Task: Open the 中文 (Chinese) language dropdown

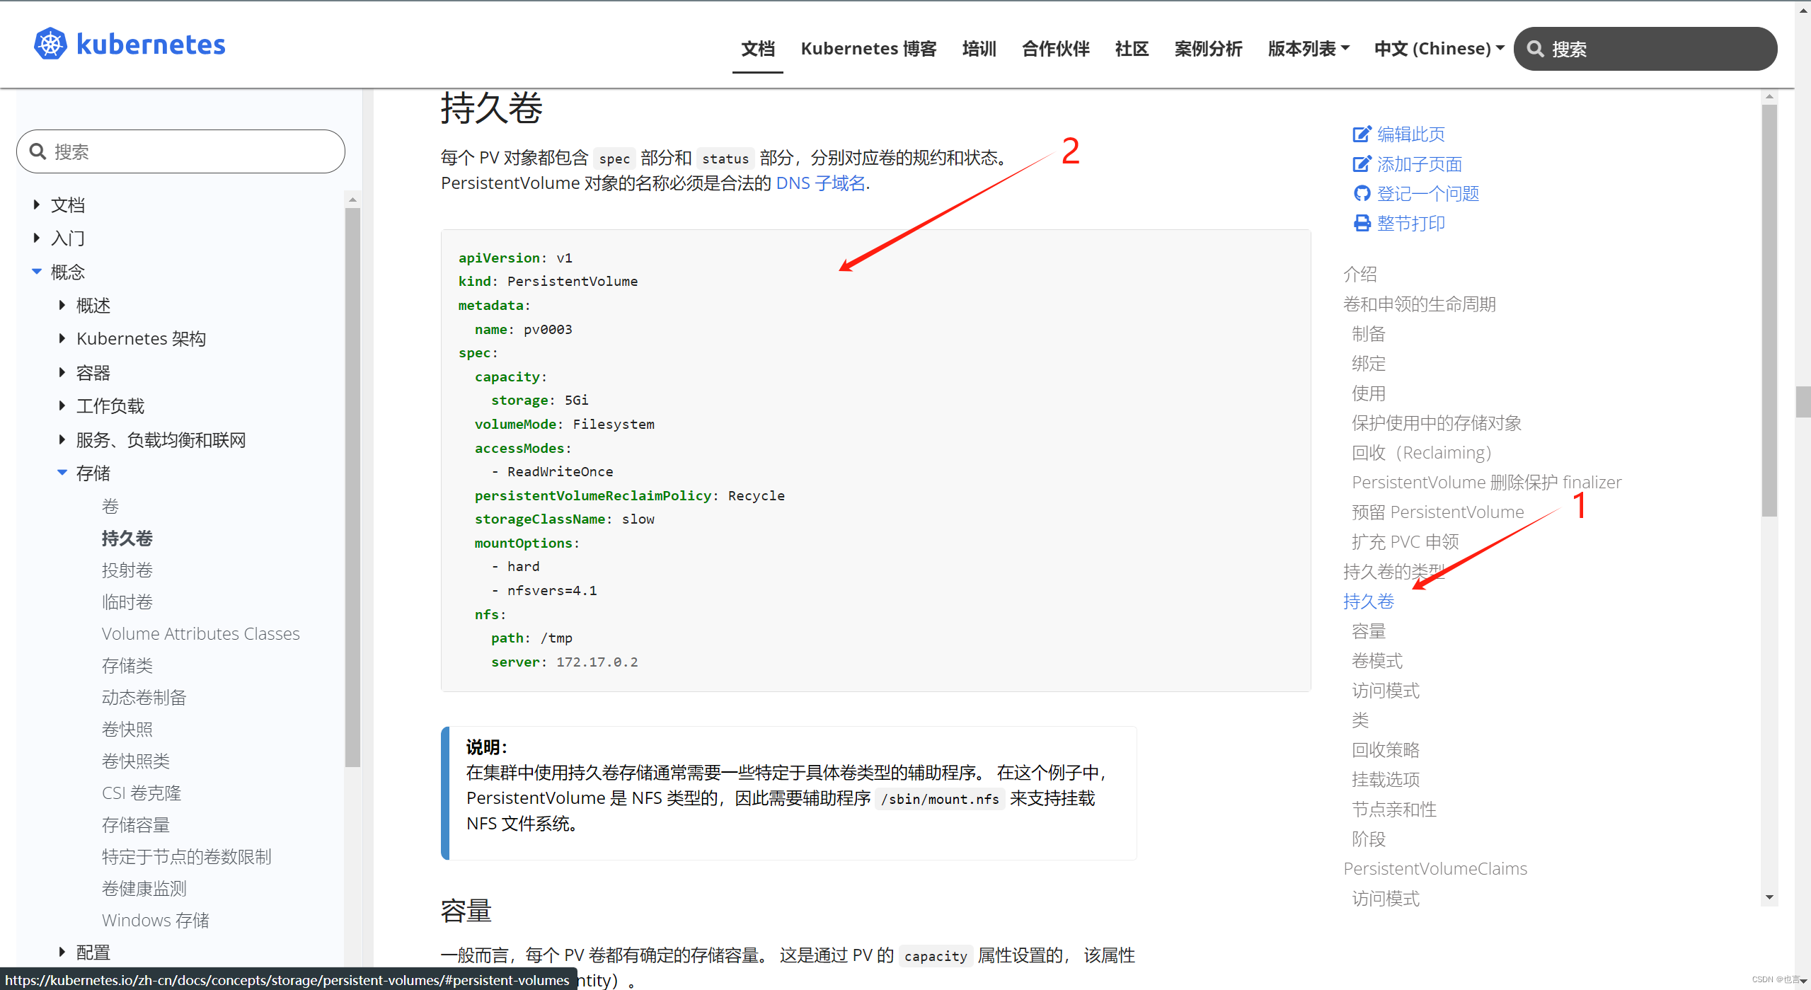Action: (1439, 48)
